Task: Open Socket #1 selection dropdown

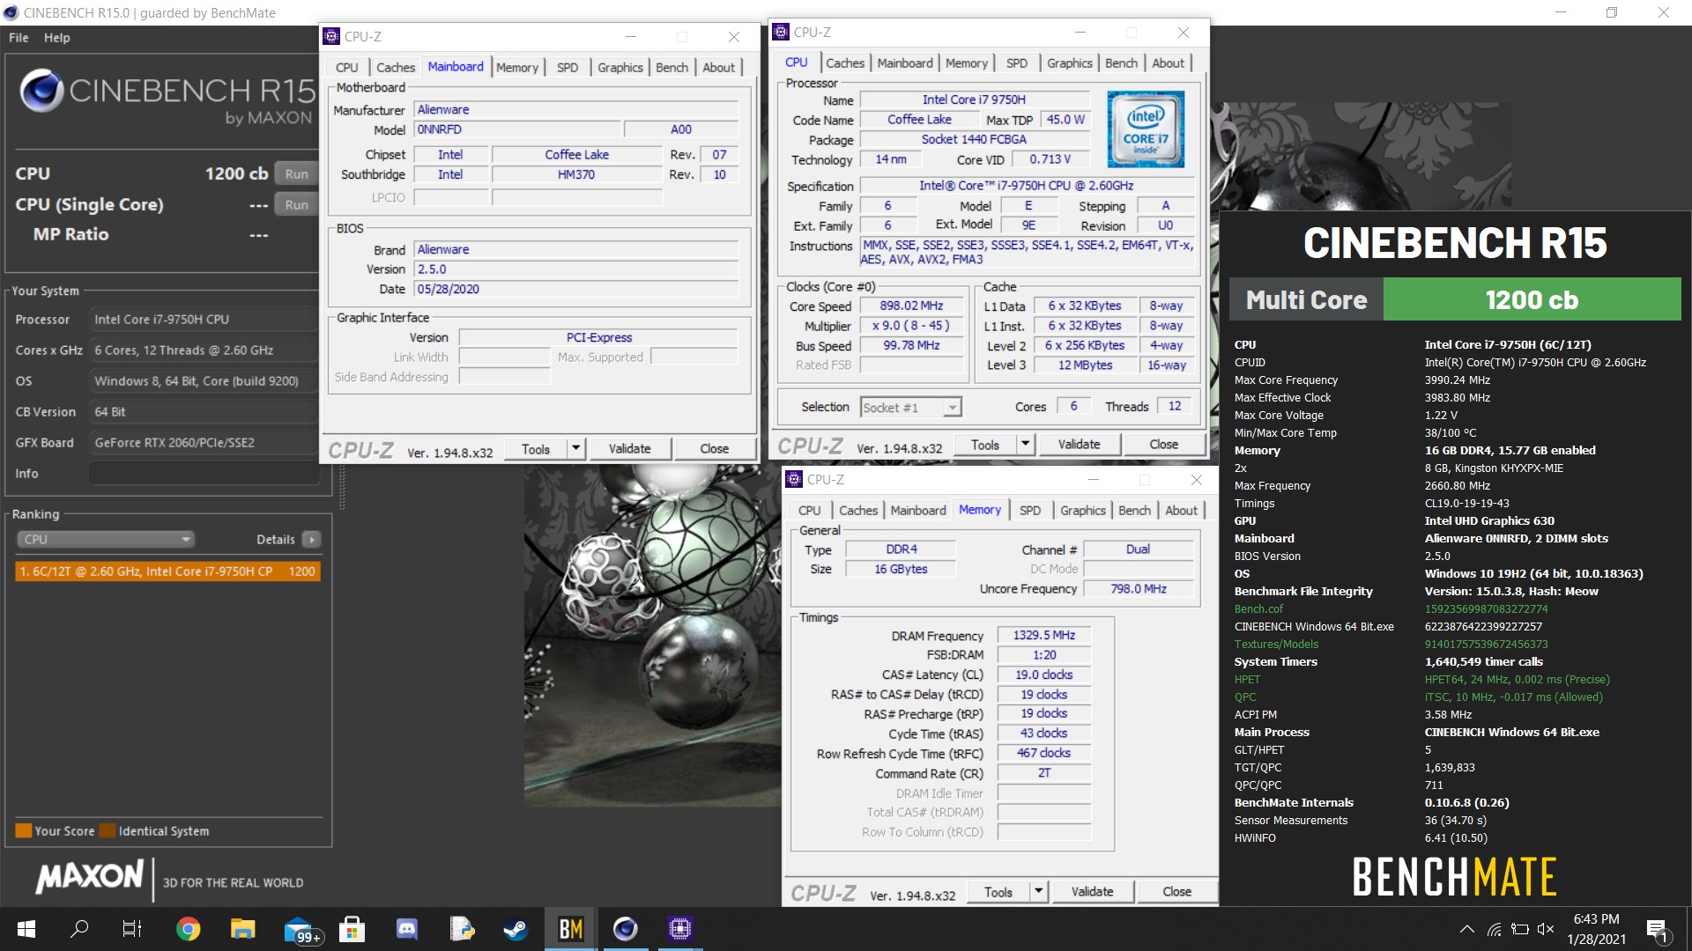Action: point(910,407)
